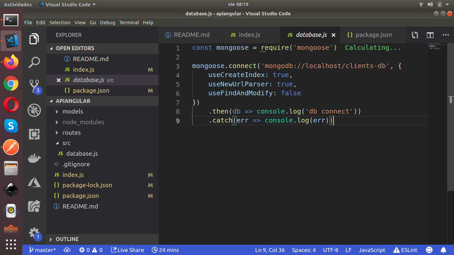
Task: Click the 24 mins time tracker
Action: [x=165, y=250]
